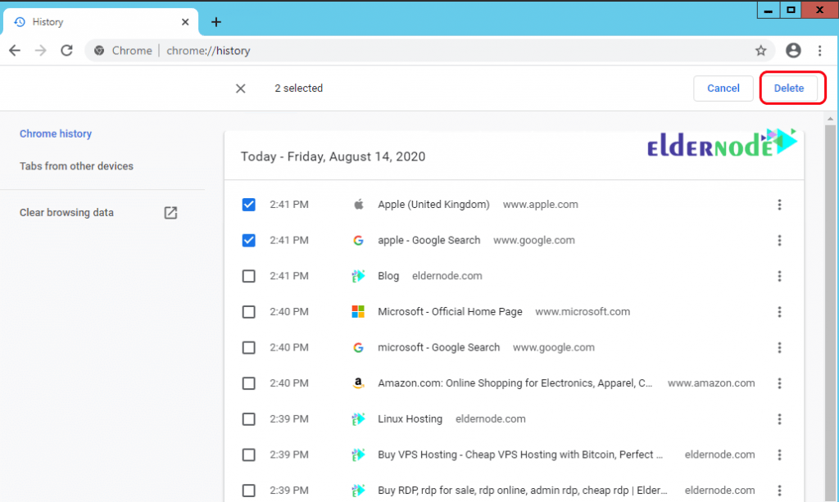
Task: Click the Microsoft logo favicon
Action: 358,311
